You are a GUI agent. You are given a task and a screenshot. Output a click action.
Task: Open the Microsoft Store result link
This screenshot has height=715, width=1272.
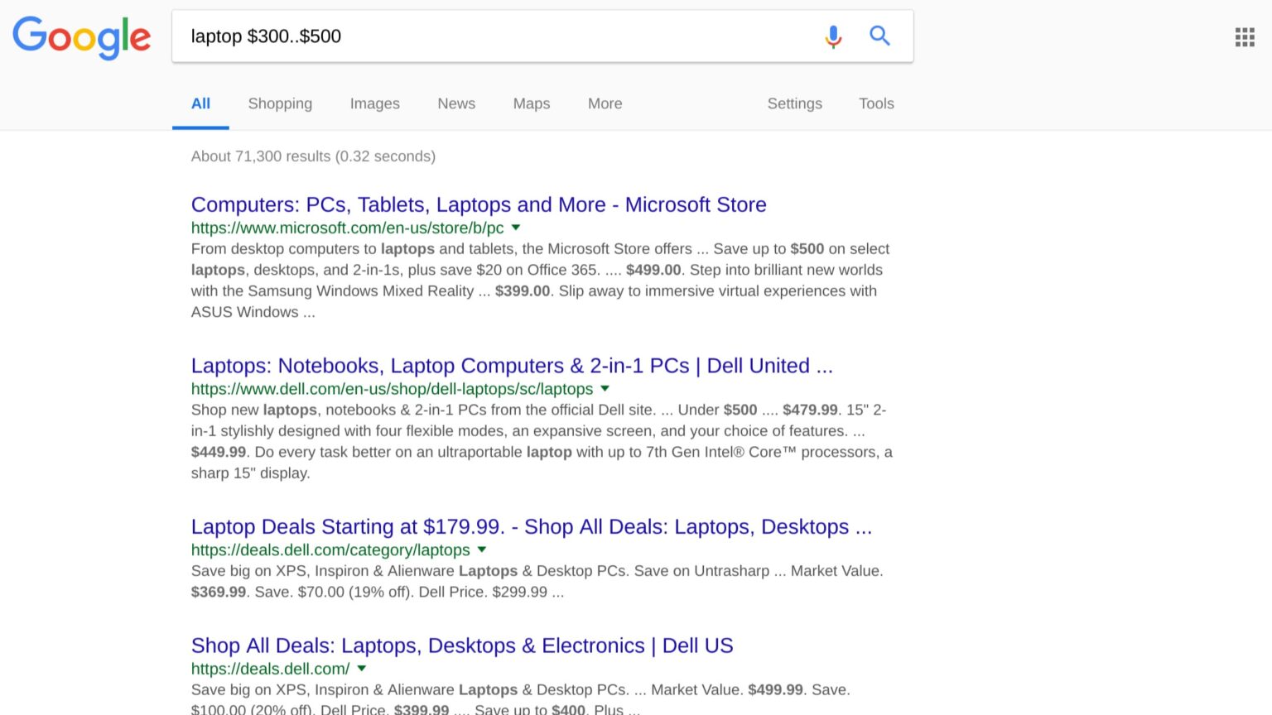478,204
